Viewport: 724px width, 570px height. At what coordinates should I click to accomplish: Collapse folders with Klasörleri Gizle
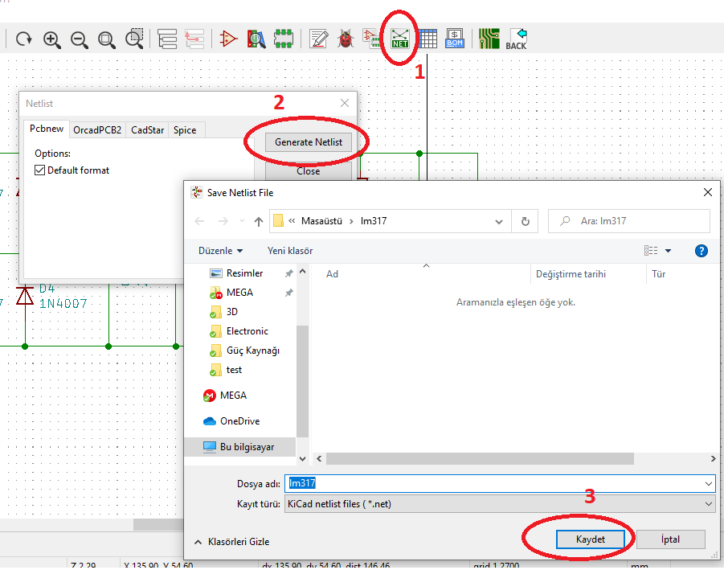click(x=231, y=542)
